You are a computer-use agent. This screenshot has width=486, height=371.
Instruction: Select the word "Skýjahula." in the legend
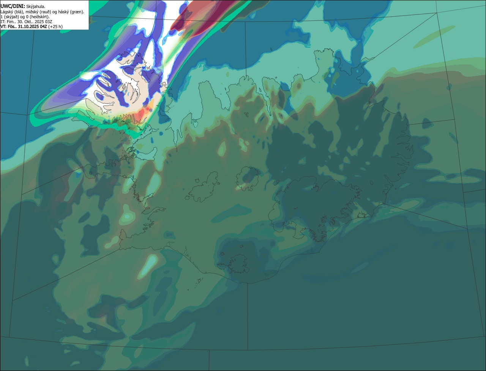(36, 6)
